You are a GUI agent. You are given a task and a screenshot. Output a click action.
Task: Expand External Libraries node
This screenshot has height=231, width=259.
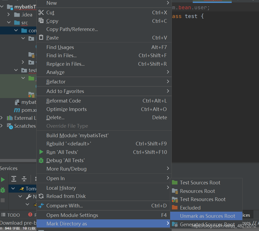click(x=2, y=118)
